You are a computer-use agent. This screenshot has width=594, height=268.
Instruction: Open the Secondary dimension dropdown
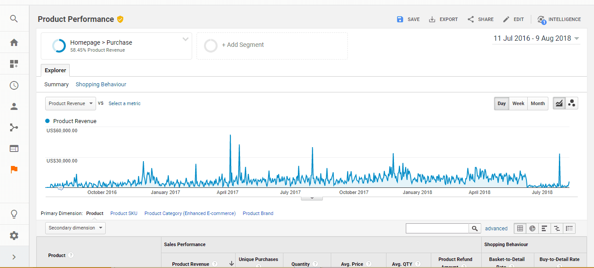[x=75, y=228]
